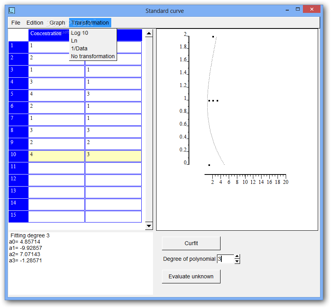Click concentration cell in row 4

coord(56,84)
